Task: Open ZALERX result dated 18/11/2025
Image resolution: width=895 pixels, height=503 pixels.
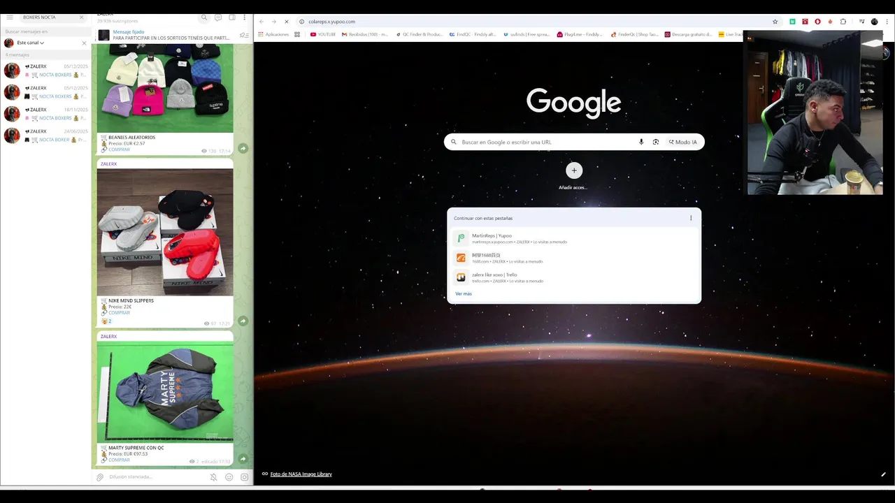Action: [46, 114]
